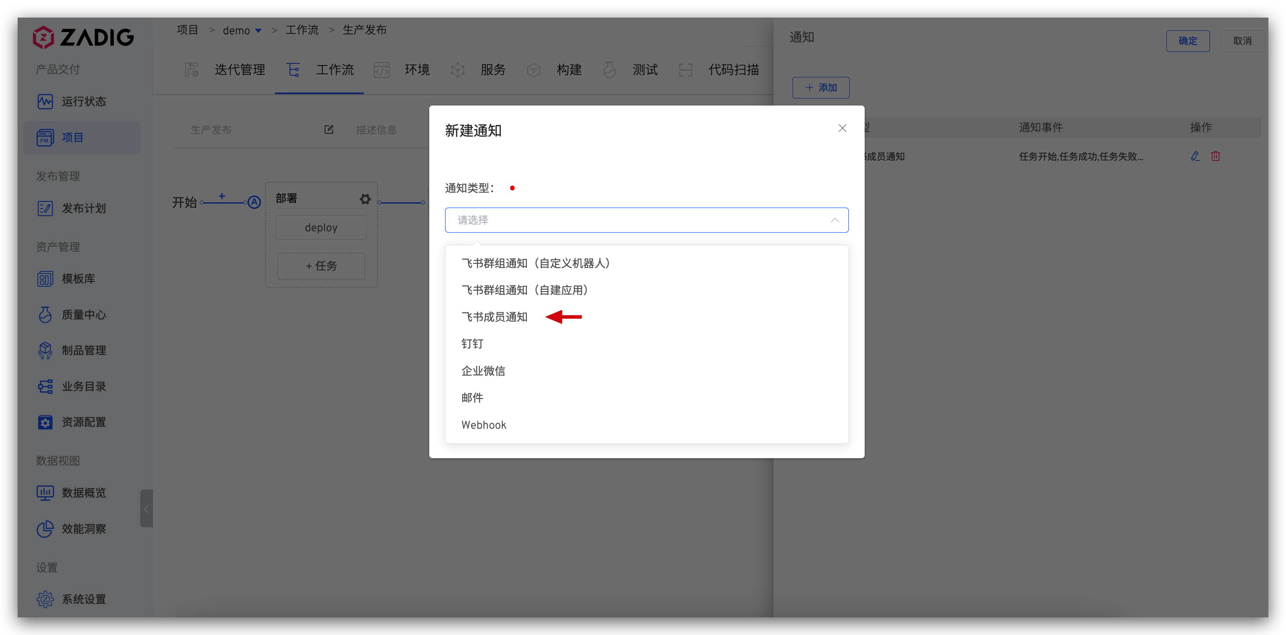Select 企业微信 from the list
Image resolution: width=1286 pixels, height=635 pixels.
coord(483,371)
